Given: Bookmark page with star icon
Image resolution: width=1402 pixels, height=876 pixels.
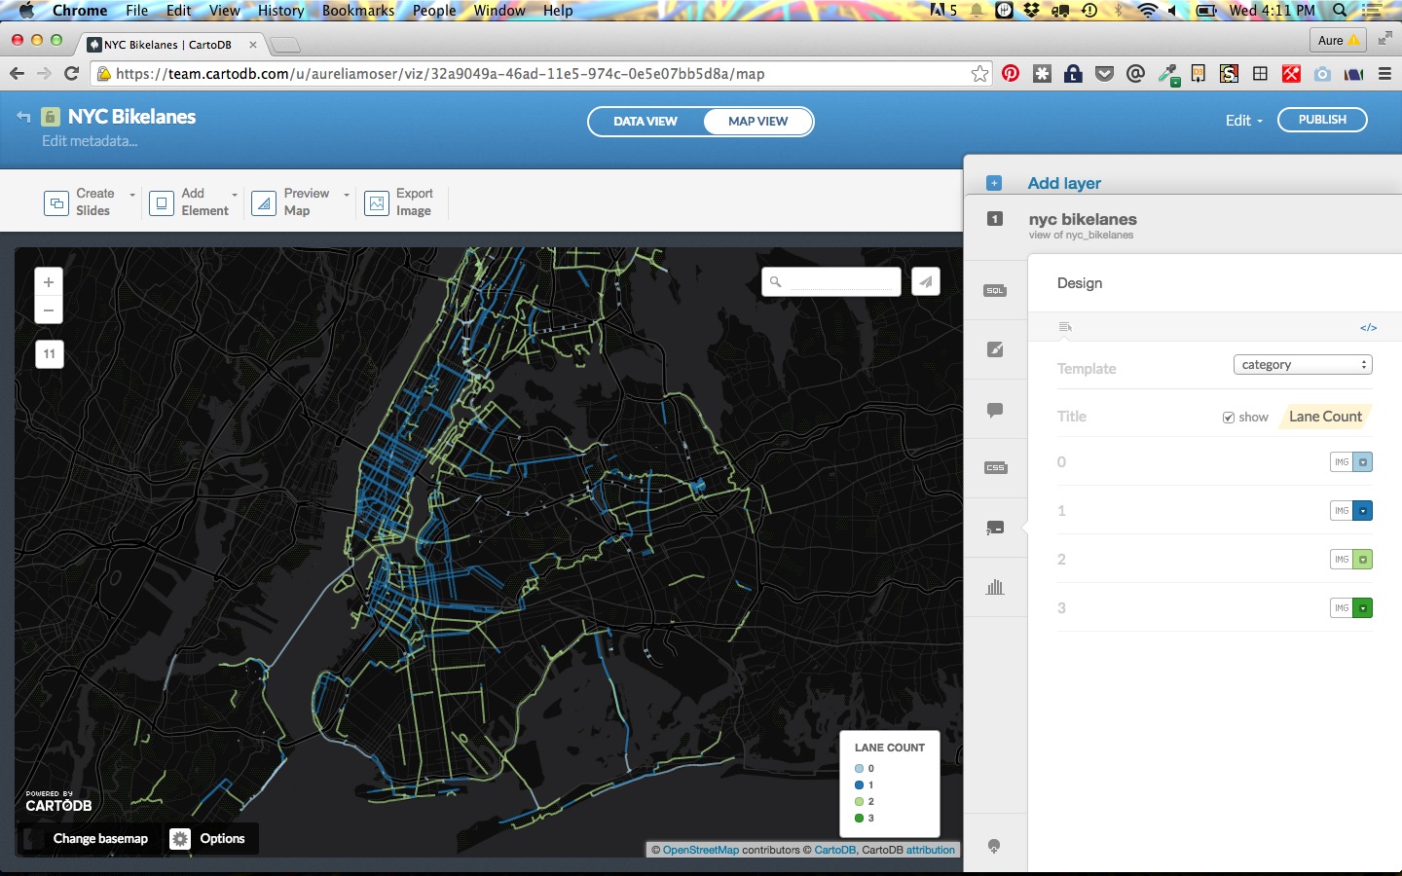Looking at the screenshot, I should click(979, 74).
